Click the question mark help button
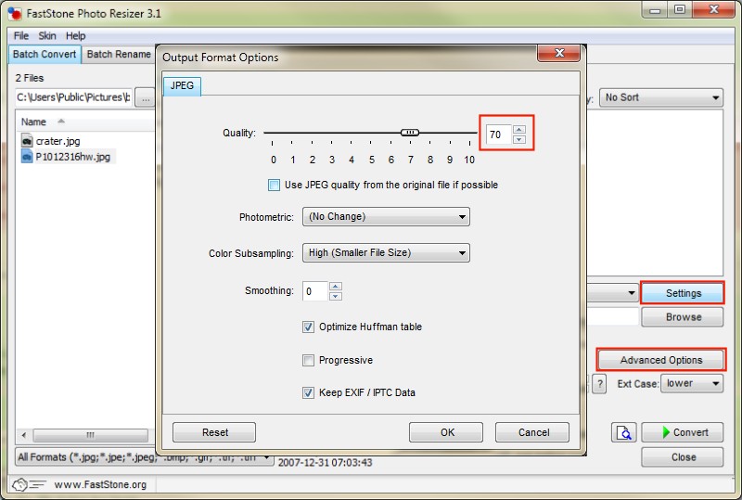The width and height of the screenshot is (742, 500). (x=599, y=383)
